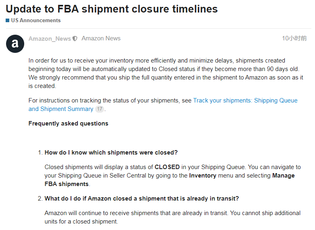Click the bold 'Inventory' menu word
Screen dimensions: 315x230
click(203, 176)
